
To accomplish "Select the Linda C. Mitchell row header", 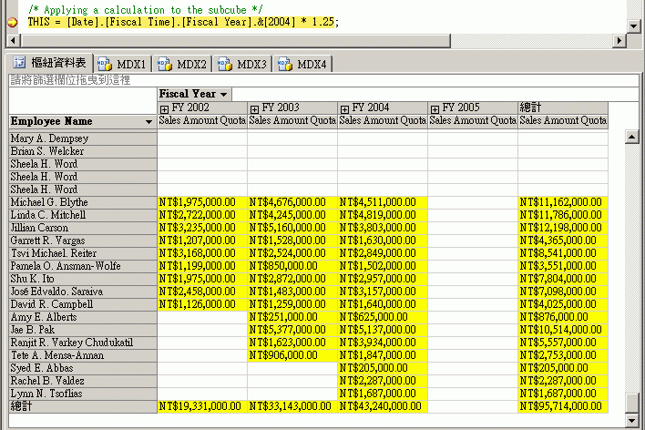I will coord(83,215).
